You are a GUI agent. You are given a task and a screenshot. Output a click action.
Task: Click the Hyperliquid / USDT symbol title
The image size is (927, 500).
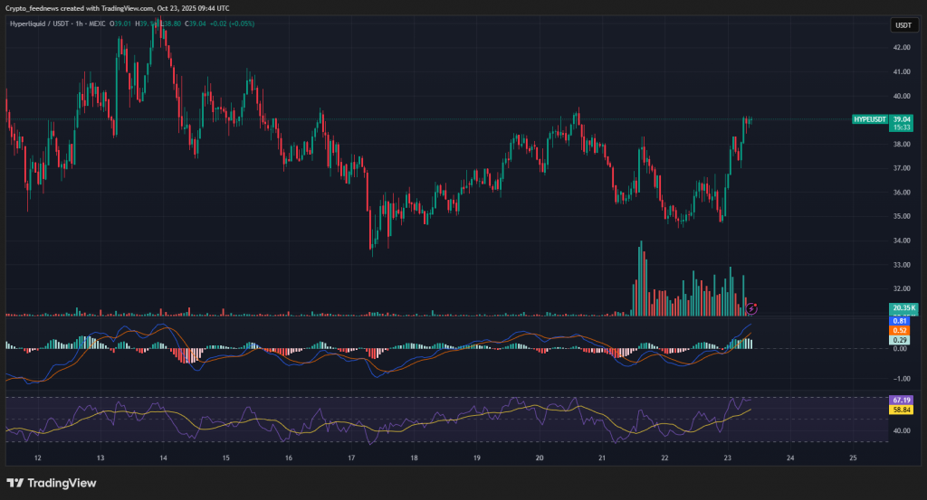tap(40, 24)
